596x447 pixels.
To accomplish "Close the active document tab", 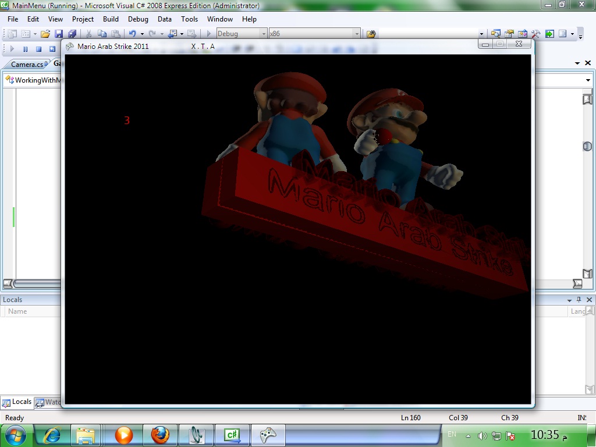I will click(x=588, y=63).
